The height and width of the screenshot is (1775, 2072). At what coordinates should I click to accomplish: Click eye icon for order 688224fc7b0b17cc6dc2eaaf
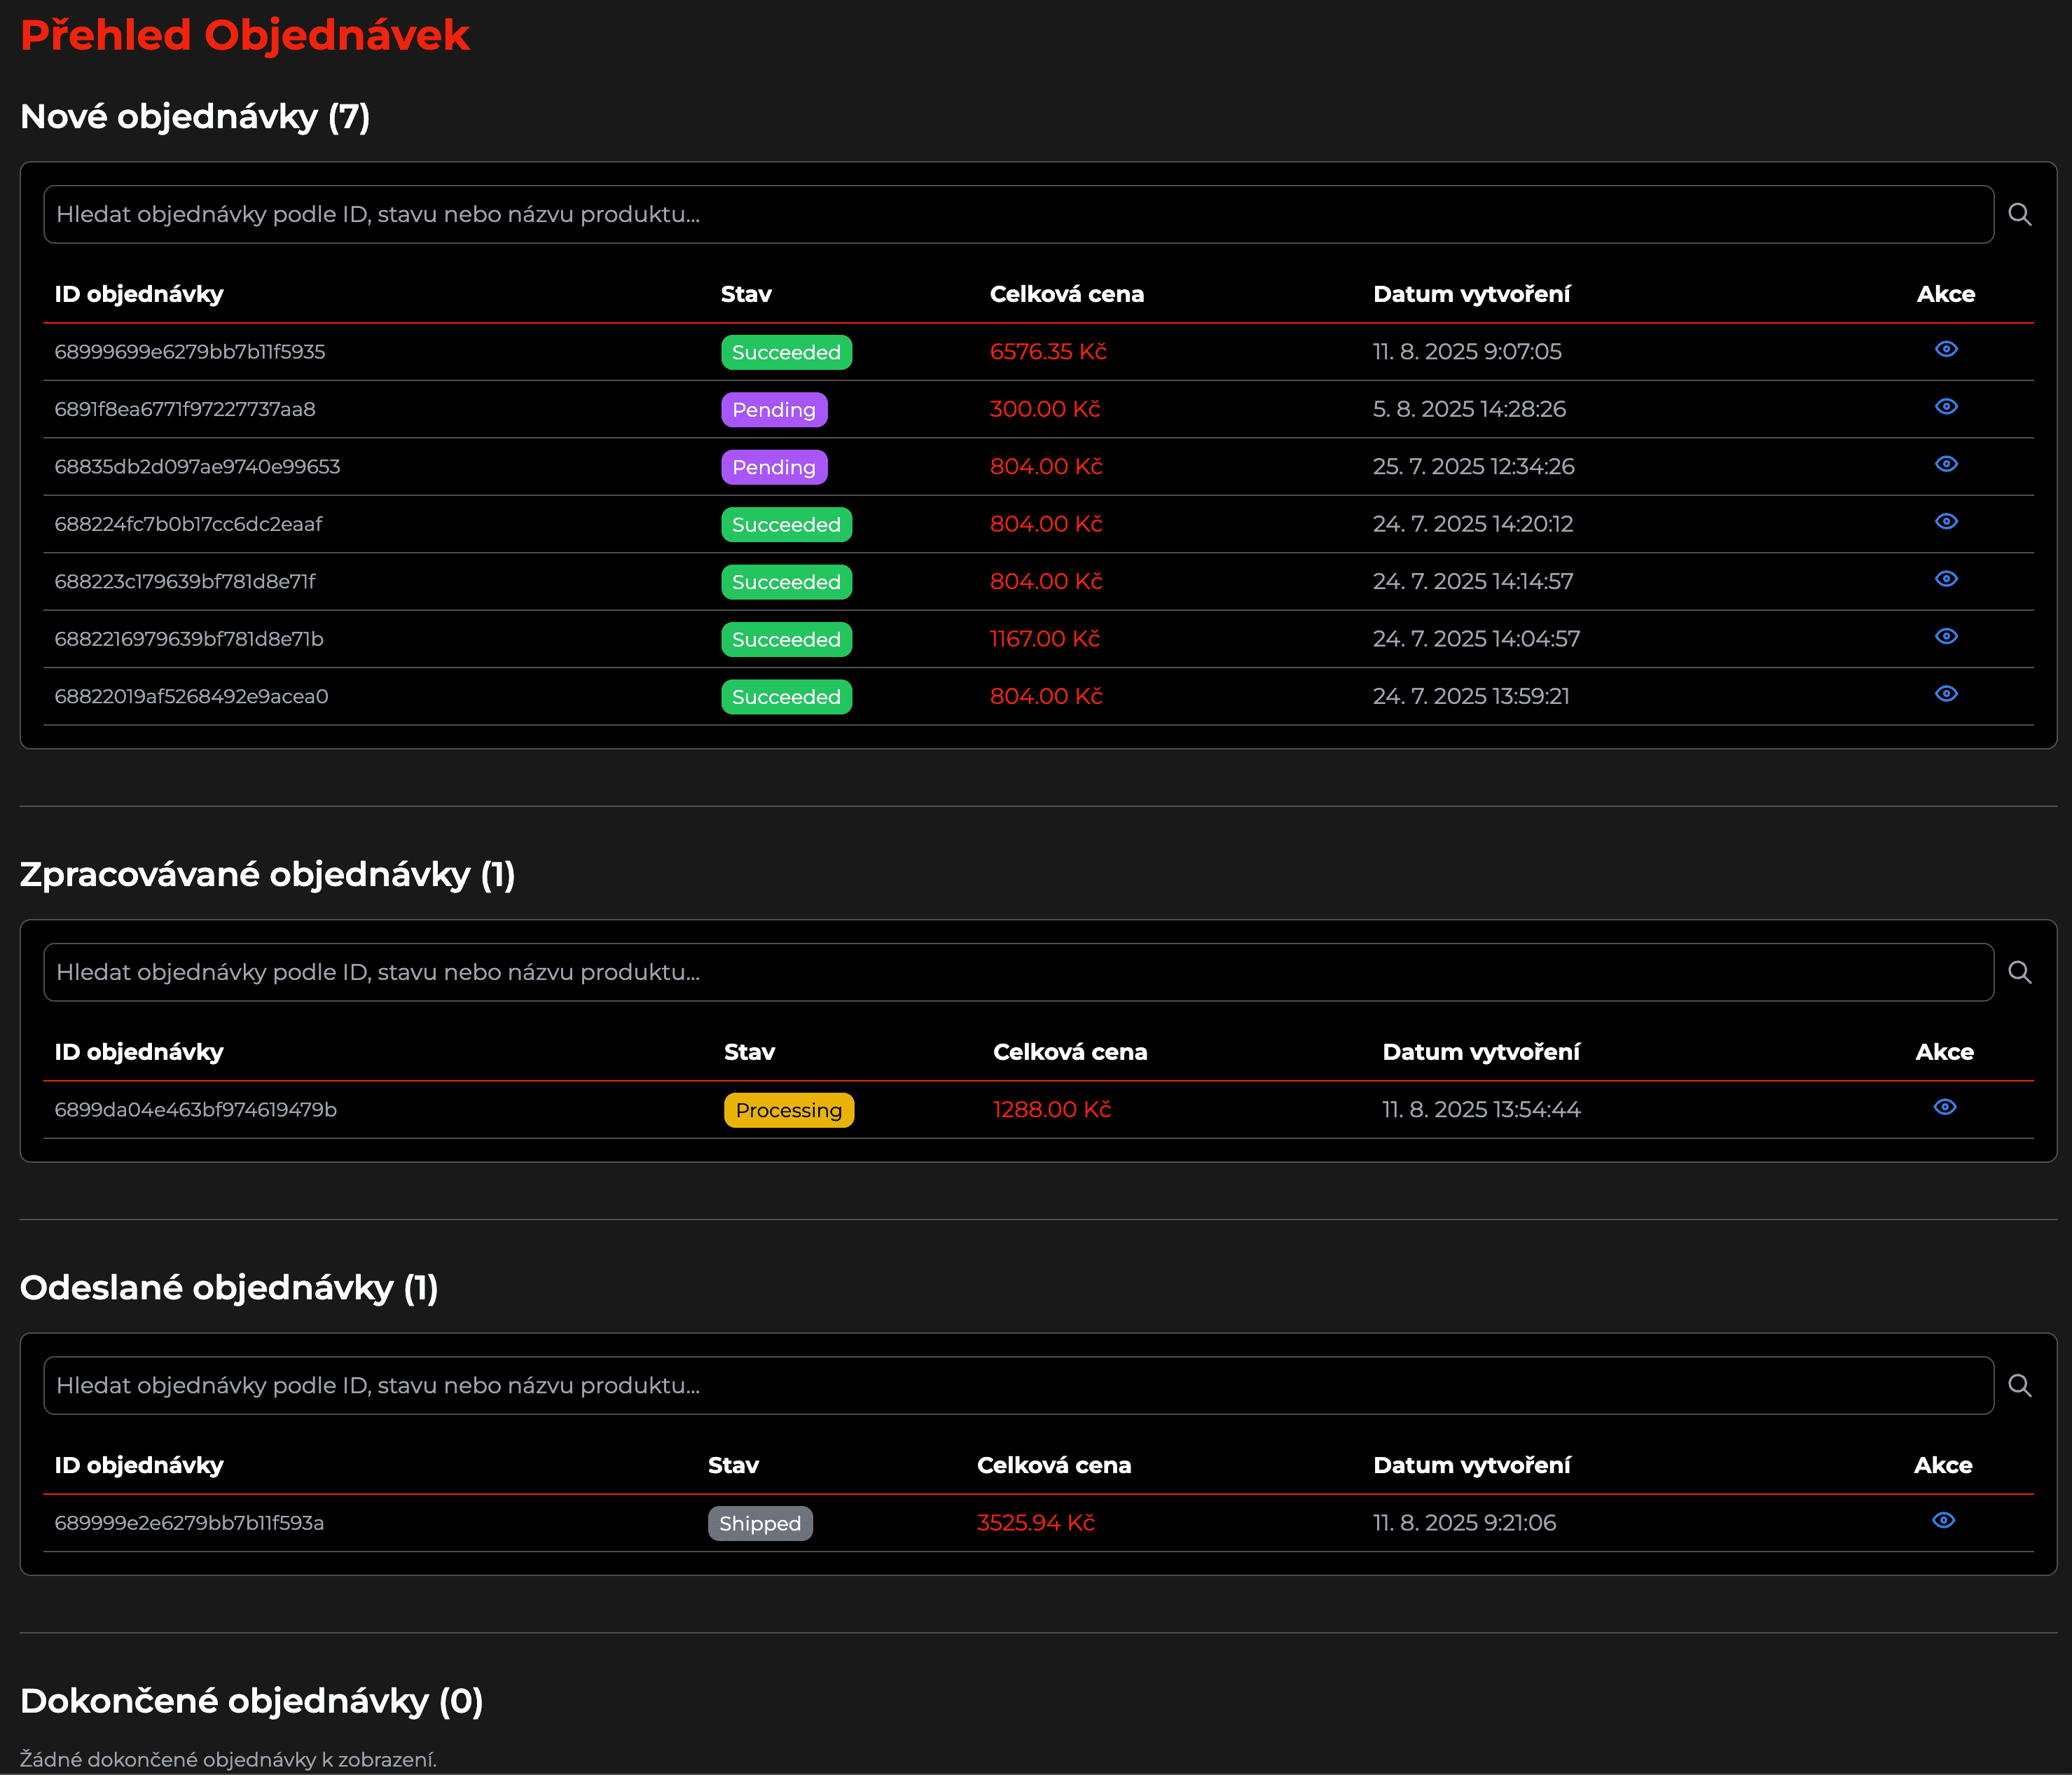click(1945, 522)
